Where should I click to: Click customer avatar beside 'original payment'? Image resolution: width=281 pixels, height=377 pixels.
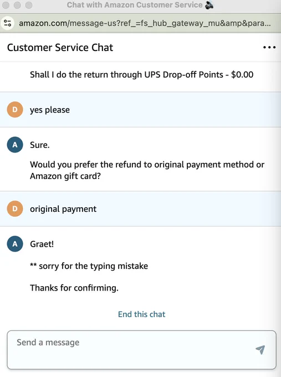15,208
